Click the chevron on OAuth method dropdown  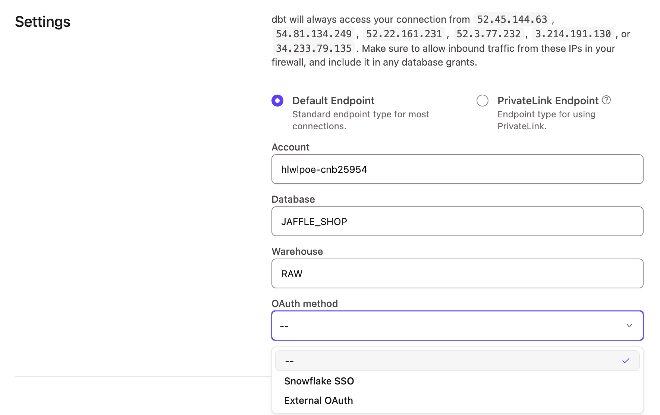tap(629, 326)
